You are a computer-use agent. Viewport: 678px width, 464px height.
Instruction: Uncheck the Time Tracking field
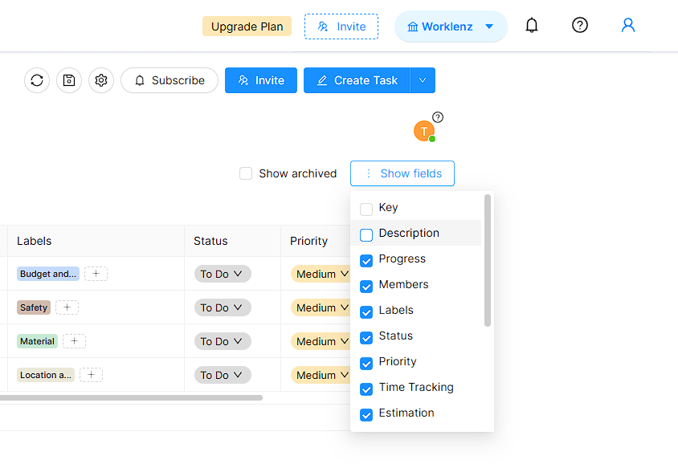[x=366, y=389]
